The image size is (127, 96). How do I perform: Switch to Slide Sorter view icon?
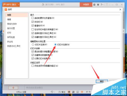click(73, 92)
